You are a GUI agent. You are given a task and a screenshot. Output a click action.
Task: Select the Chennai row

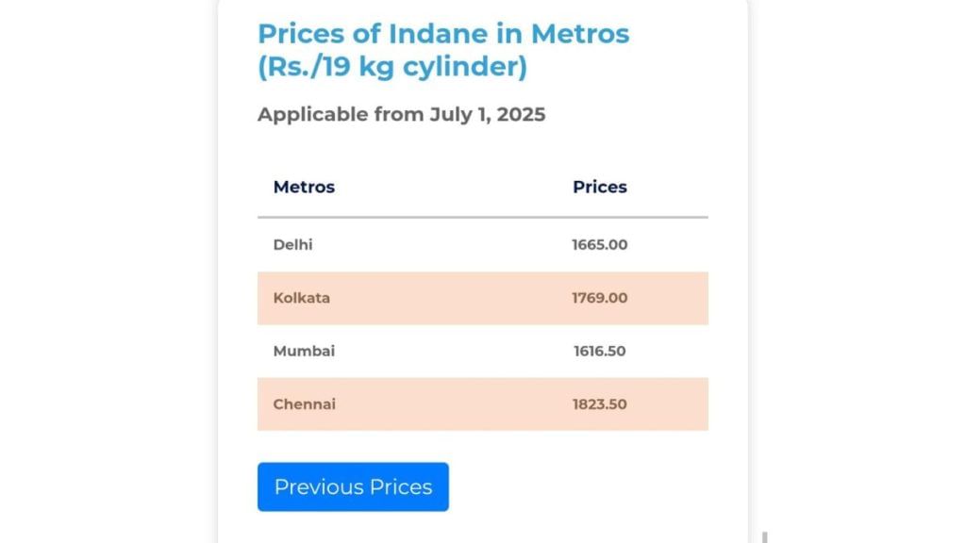(x=482, y=403)
